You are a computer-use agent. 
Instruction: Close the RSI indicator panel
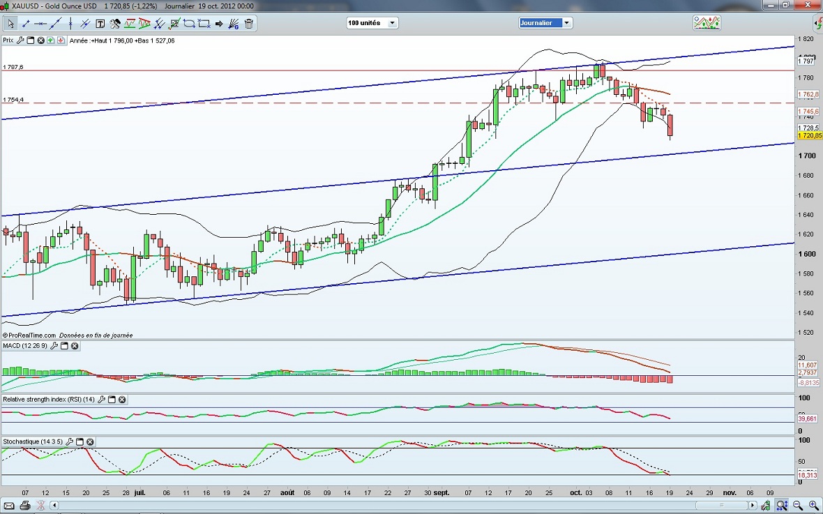[122, 400]
